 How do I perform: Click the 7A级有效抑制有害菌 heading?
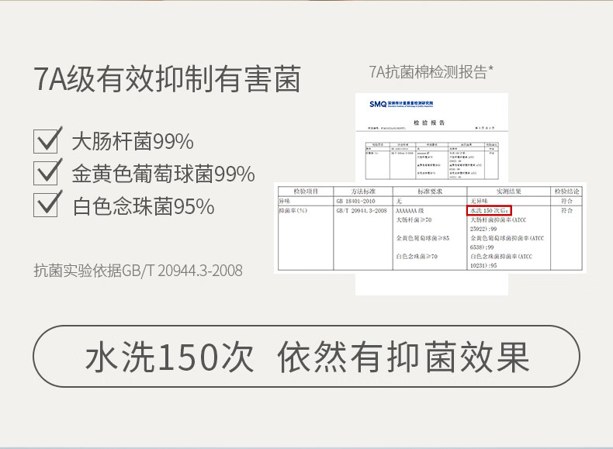click(168, 80)
